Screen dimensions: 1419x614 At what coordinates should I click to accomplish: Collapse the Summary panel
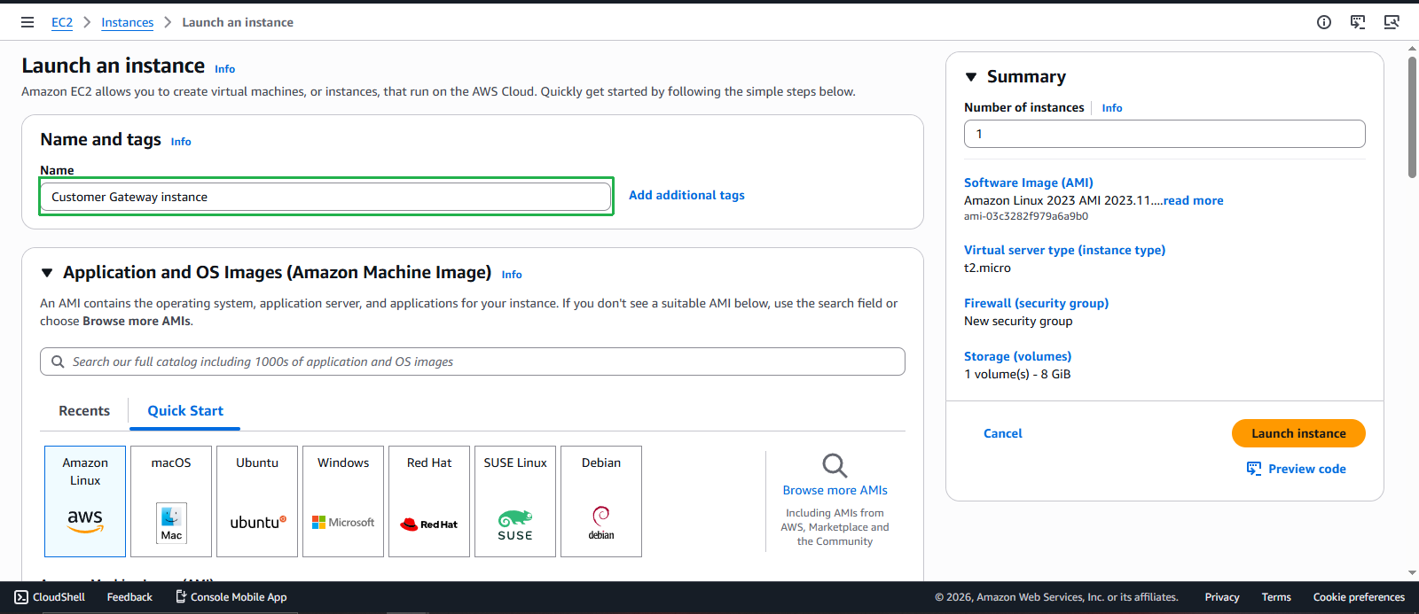[971, 77]
